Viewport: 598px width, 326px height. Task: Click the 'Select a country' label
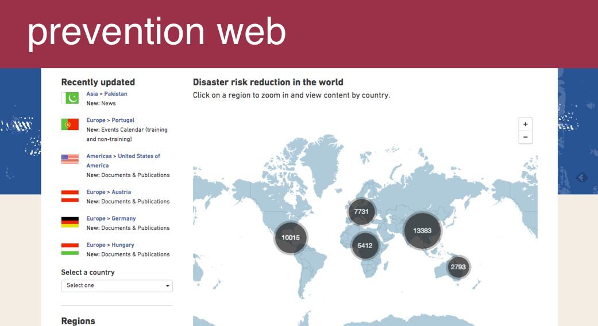[x=88, y=272]
